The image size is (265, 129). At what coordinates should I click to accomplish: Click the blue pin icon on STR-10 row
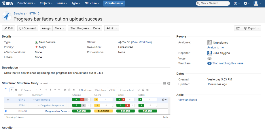tap(6, 111)
